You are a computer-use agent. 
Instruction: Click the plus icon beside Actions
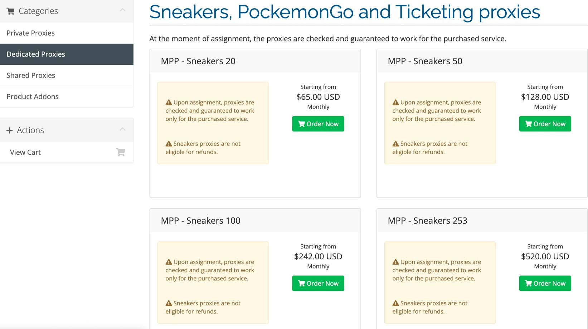pos(10,130)
